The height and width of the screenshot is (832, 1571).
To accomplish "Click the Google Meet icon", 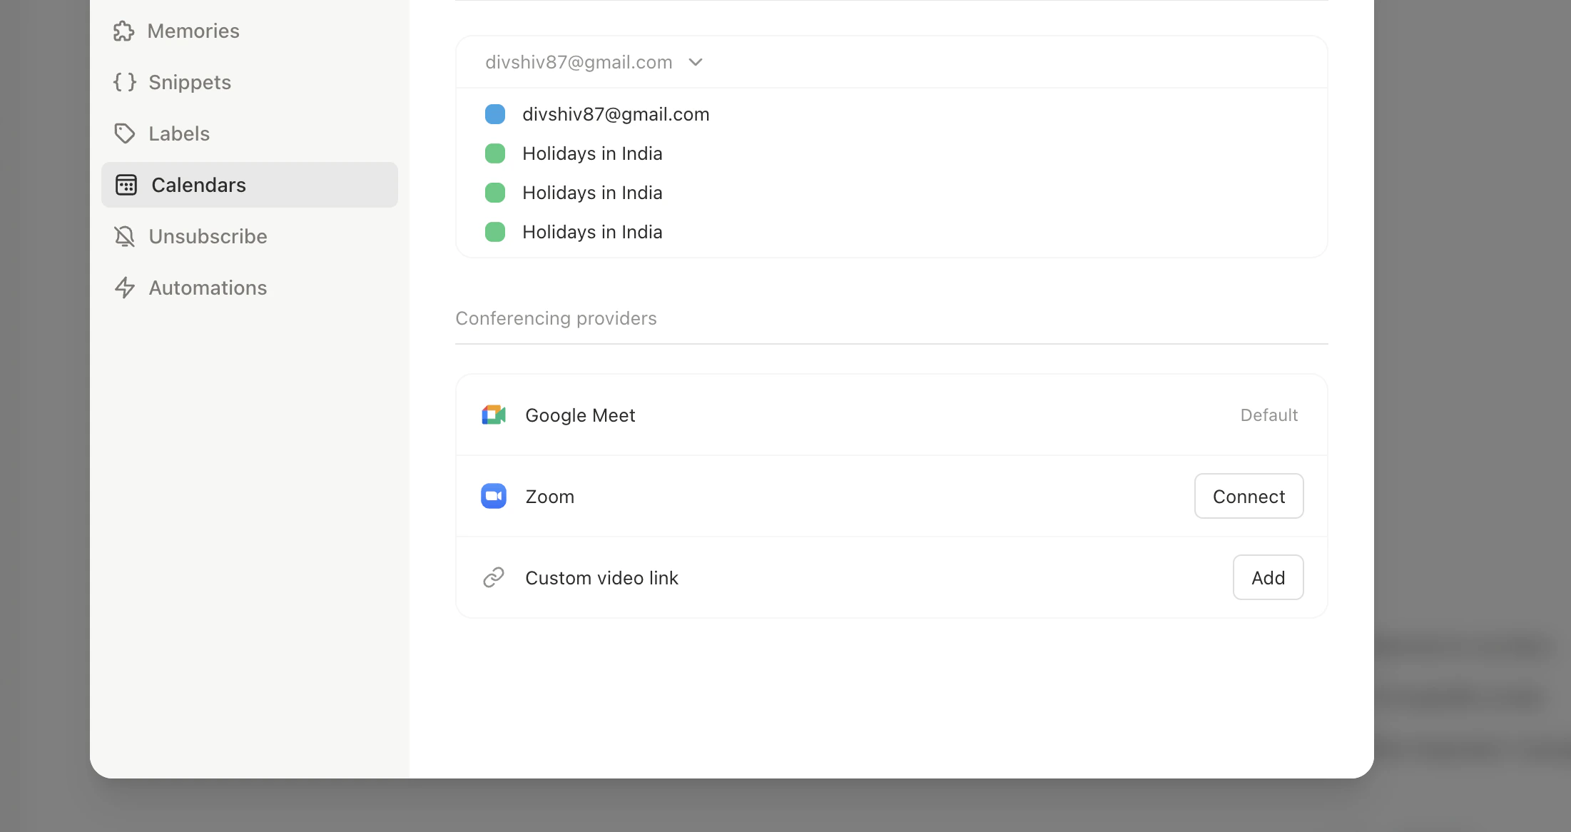I will pos(493,415).
